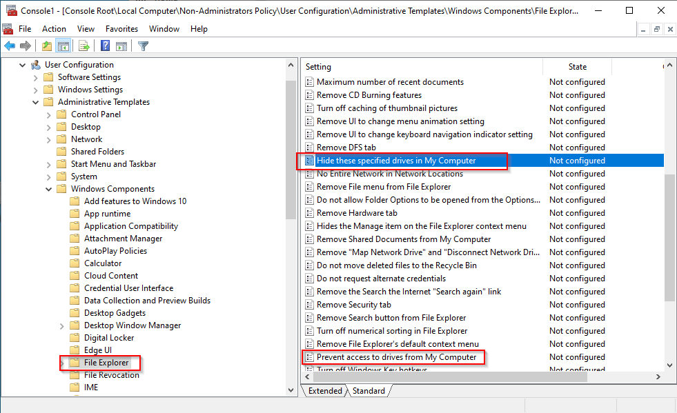677x413 pixels.
Task: Collapse the Windows Components tree node
Action: click(x=49, y=189)
